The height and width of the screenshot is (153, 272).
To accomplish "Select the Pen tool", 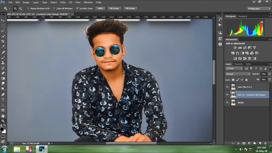I will (x=3, y=94).
